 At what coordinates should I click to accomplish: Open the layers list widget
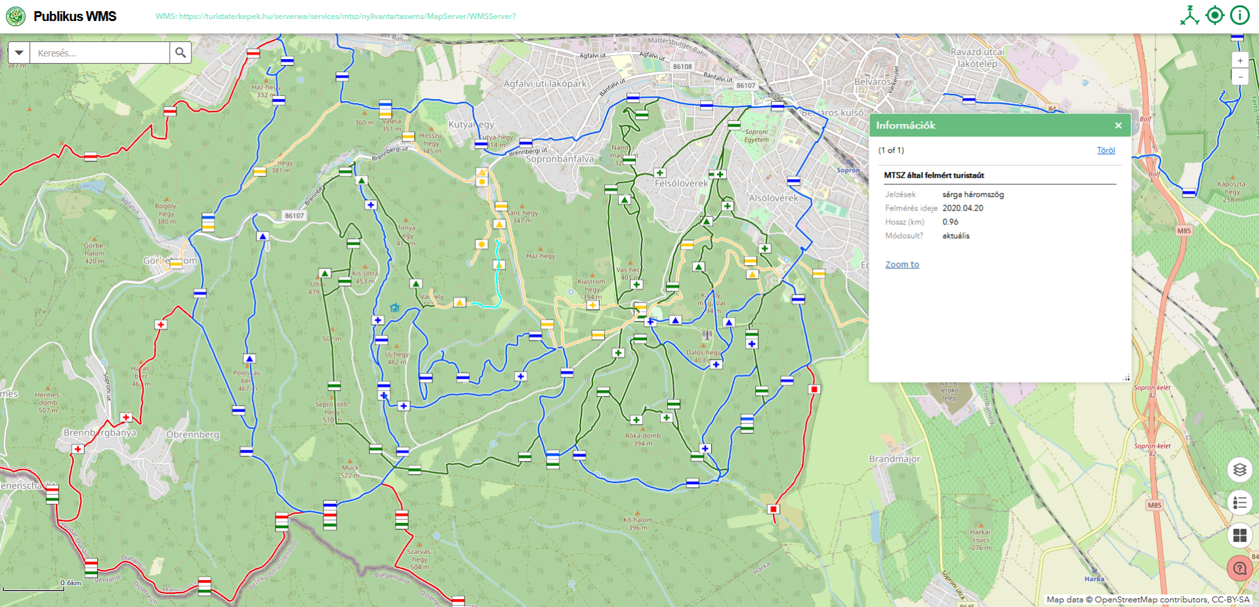click(x=1239, y=470)
